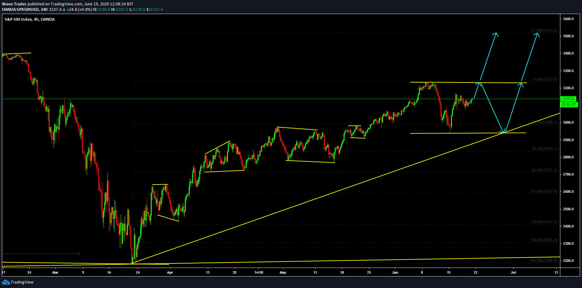Click the Apr label on time axis
The height and width of the screenshot is (288, 582).
170,272
